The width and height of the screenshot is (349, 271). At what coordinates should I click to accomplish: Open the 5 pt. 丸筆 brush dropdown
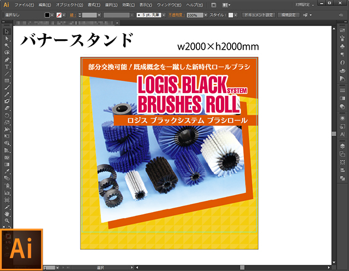(x=164, y=15)
